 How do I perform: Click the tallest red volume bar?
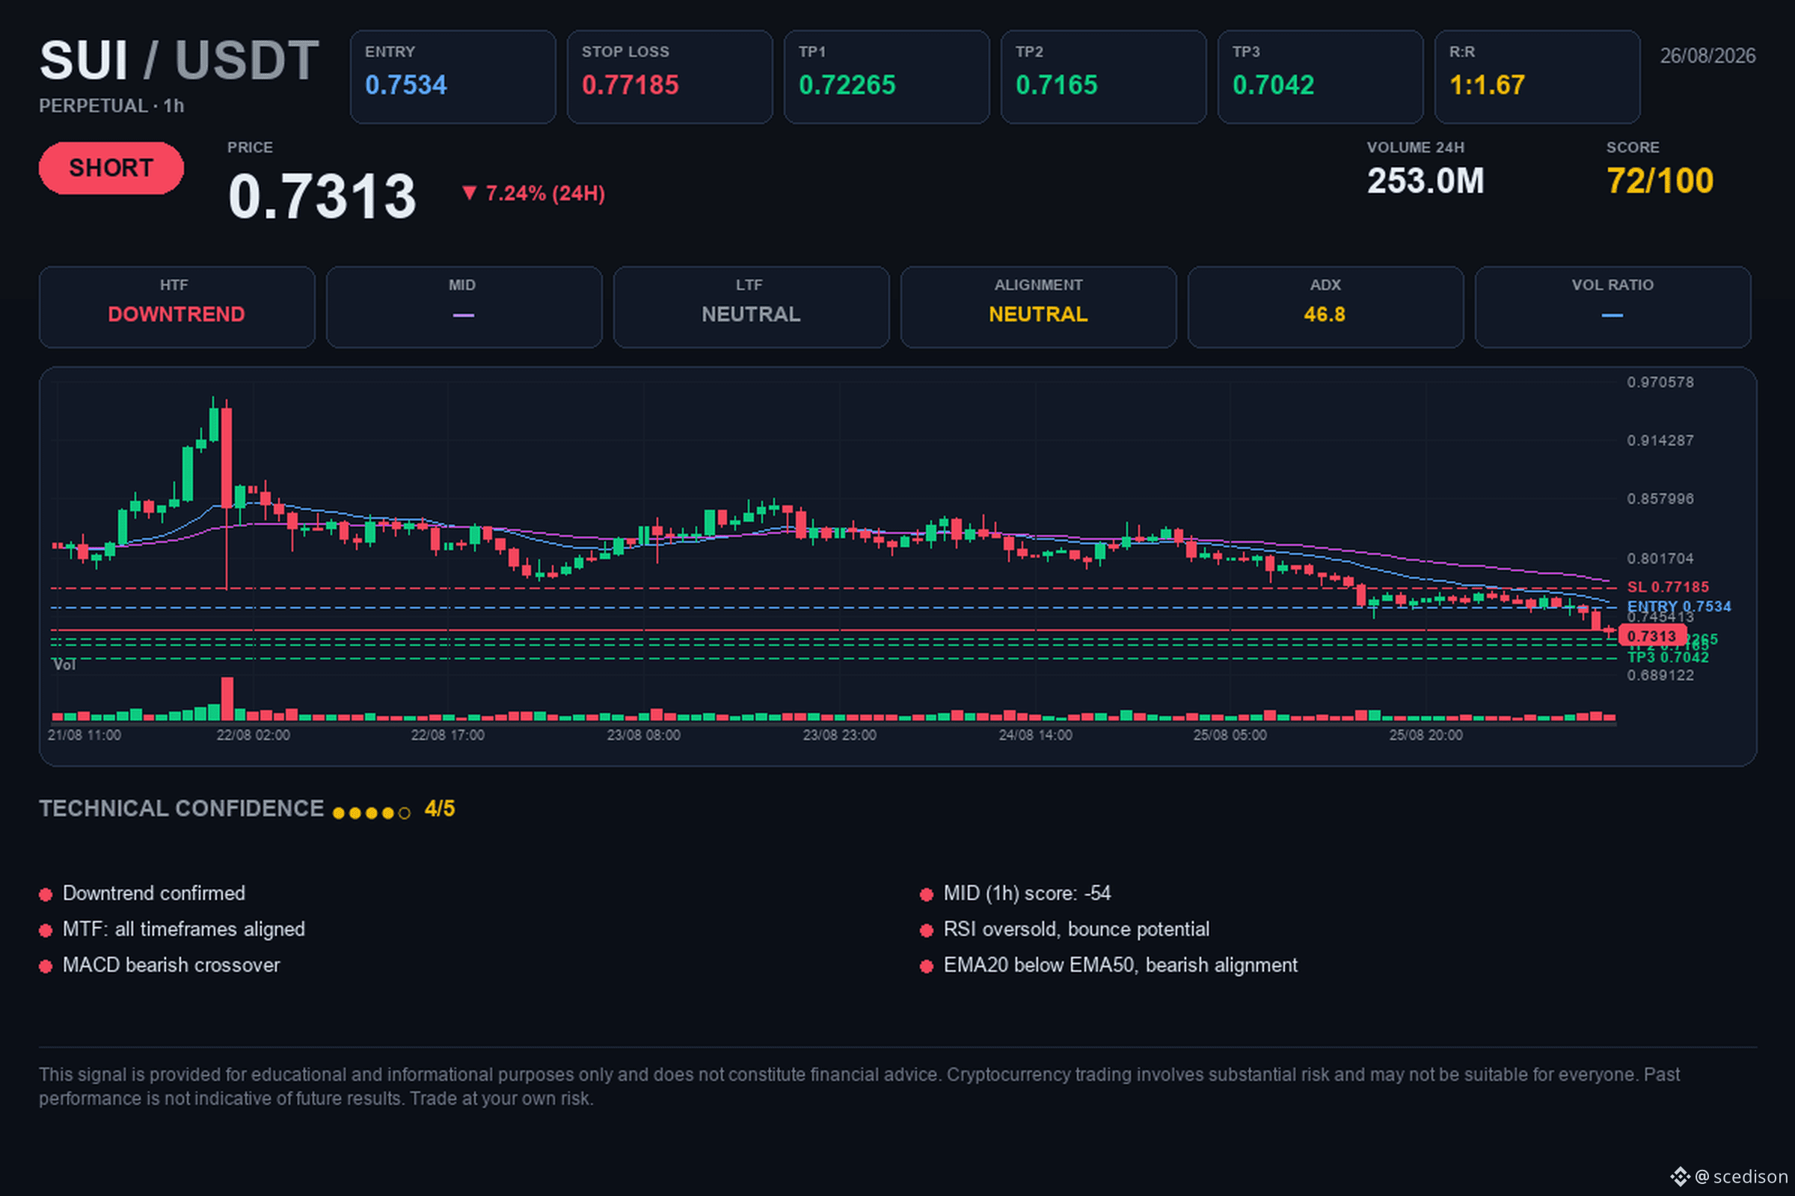pyautogui.click(x=227, y=699)
